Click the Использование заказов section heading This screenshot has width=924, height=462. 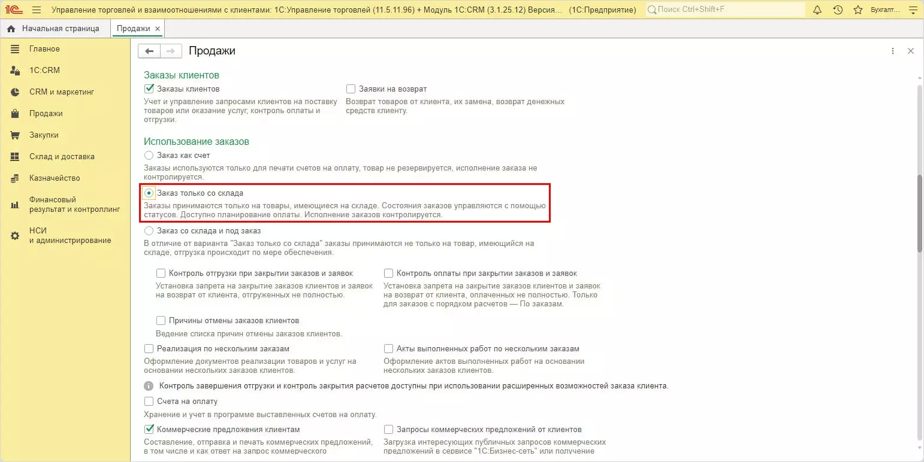point(197,142)
